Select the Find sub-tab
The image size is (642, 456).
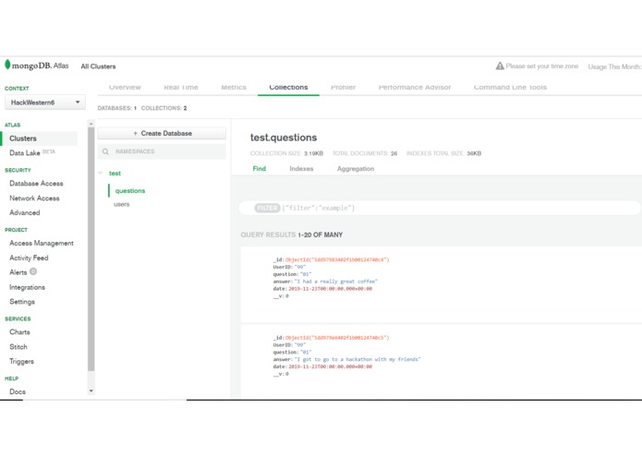[260, 169]
